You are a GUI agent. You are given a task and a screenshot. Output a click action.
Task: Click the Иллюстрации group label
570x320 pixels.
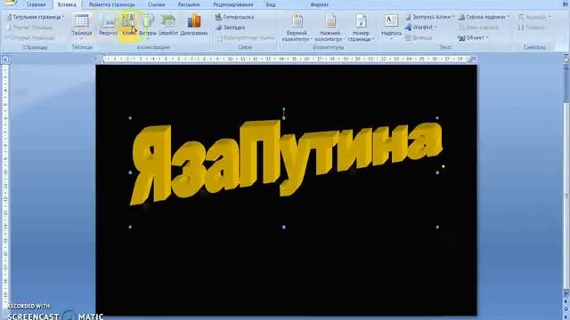pos(154,47)
